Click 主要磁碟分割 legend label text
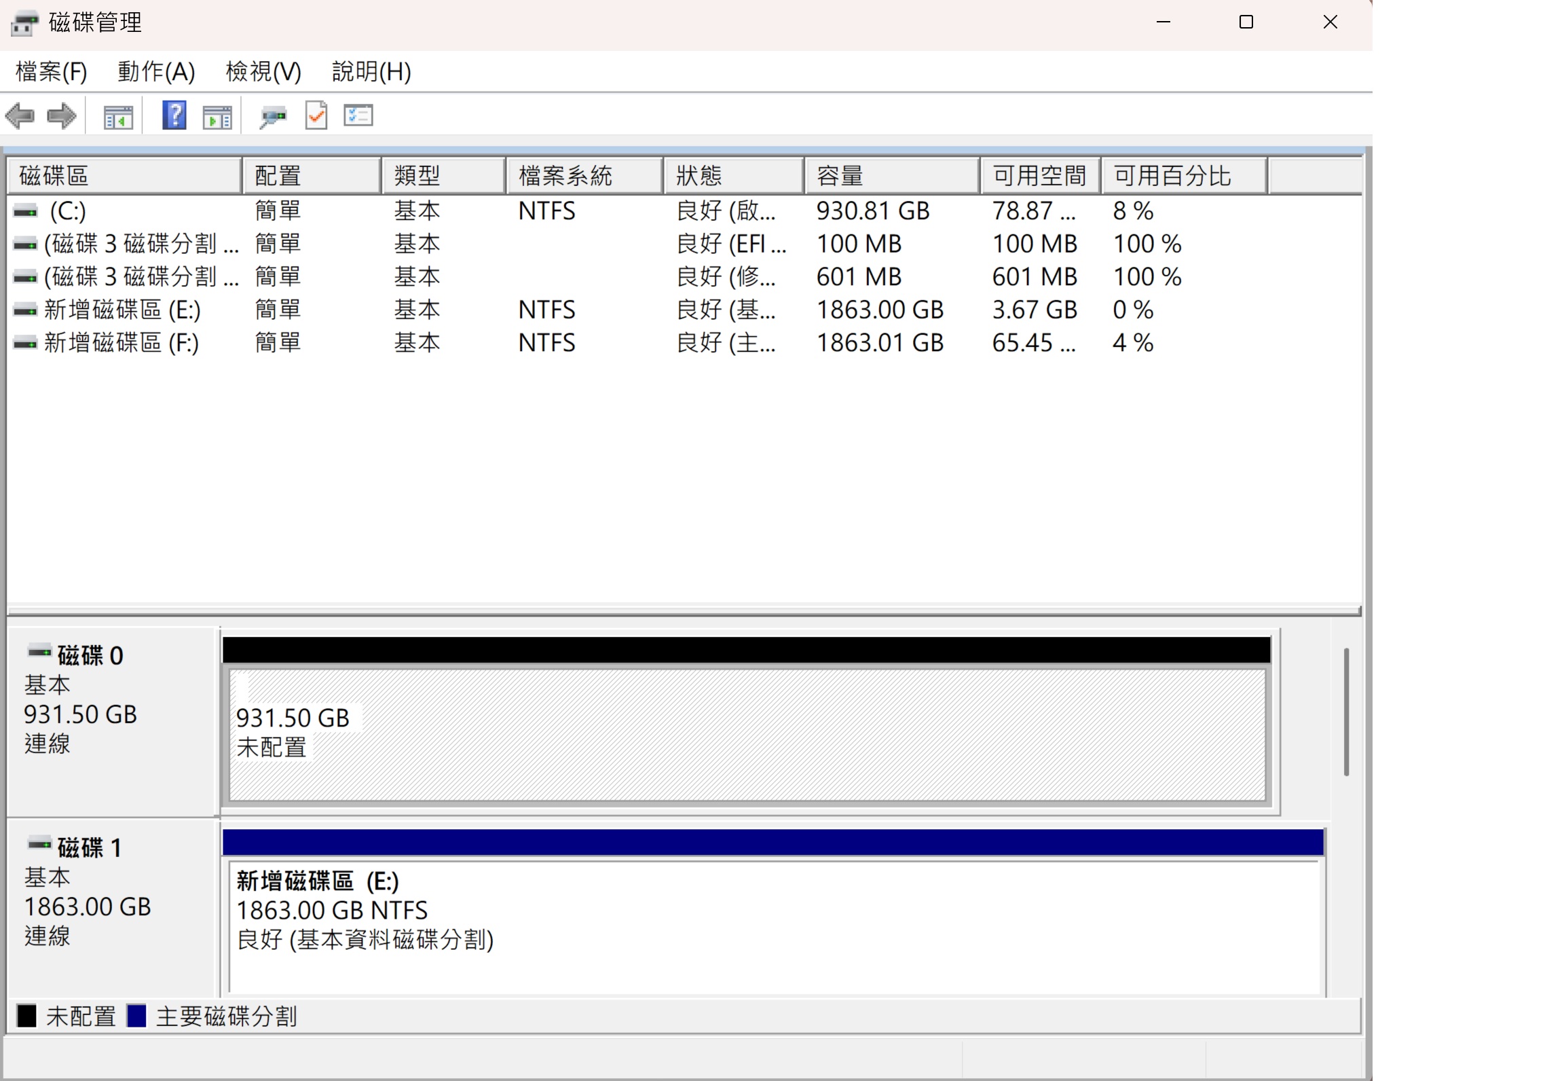Image resolution: width=1564 pixels, height=1081 pixels. pos(227,1016)
